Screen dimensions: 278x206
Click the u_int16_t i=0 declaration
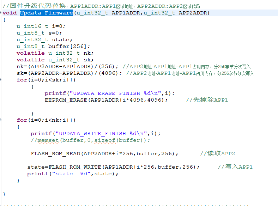(41, 26)
